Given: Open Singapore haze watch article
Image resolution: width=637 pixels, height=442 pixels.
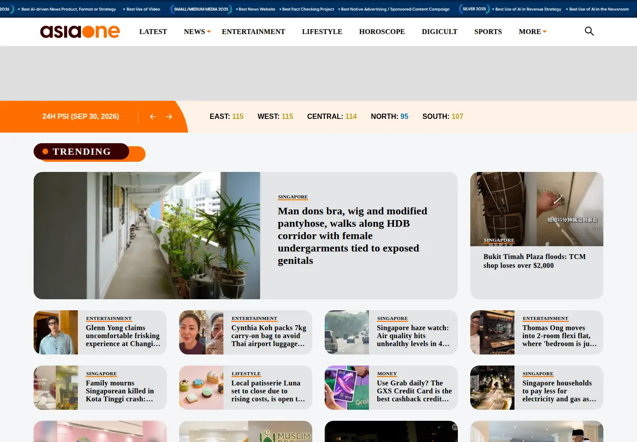Looking at the screenshot, I should point(413,336).
